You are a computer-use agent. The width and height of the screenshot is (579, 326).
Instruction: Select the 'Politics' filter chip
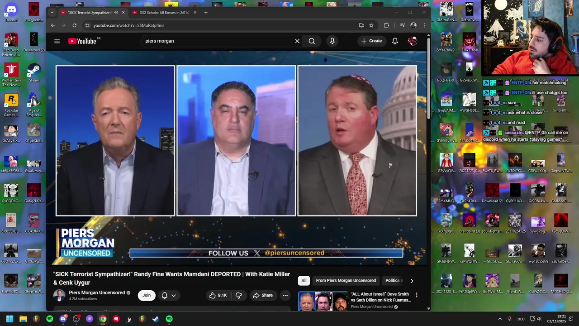392,281
